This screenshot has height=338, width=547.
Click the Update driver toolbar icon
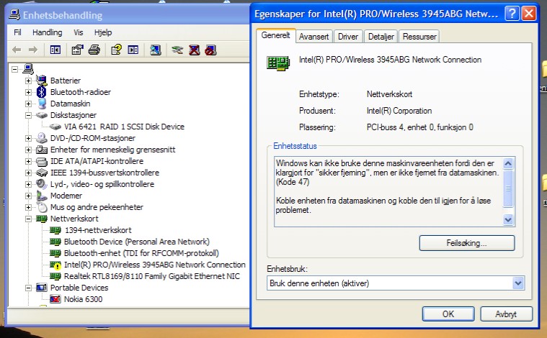[177, 50]
